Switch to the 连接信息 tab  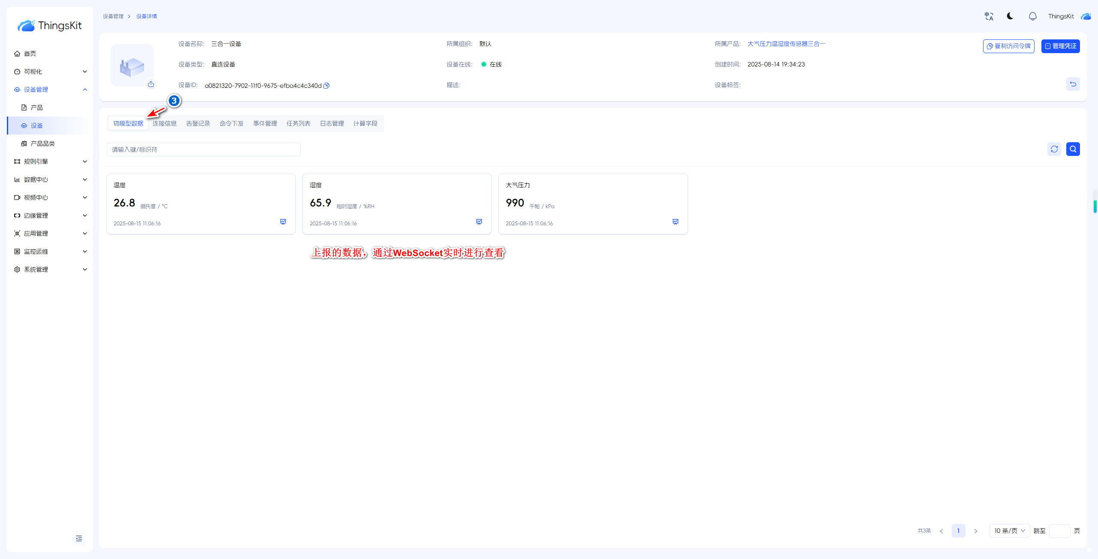tap(165, 123)
